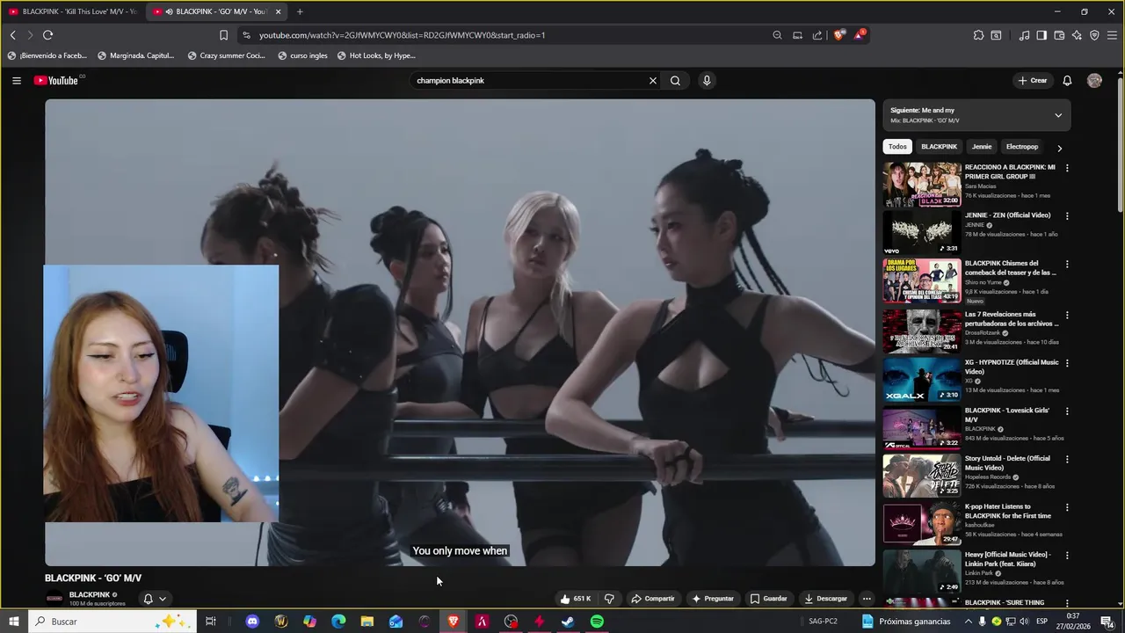
Task: Open subscription notification bell dropdown
Action: pyautogui.click(x=155, y=599)
